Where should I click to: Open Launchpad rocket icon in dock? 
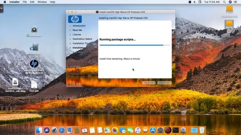(54, 130)
